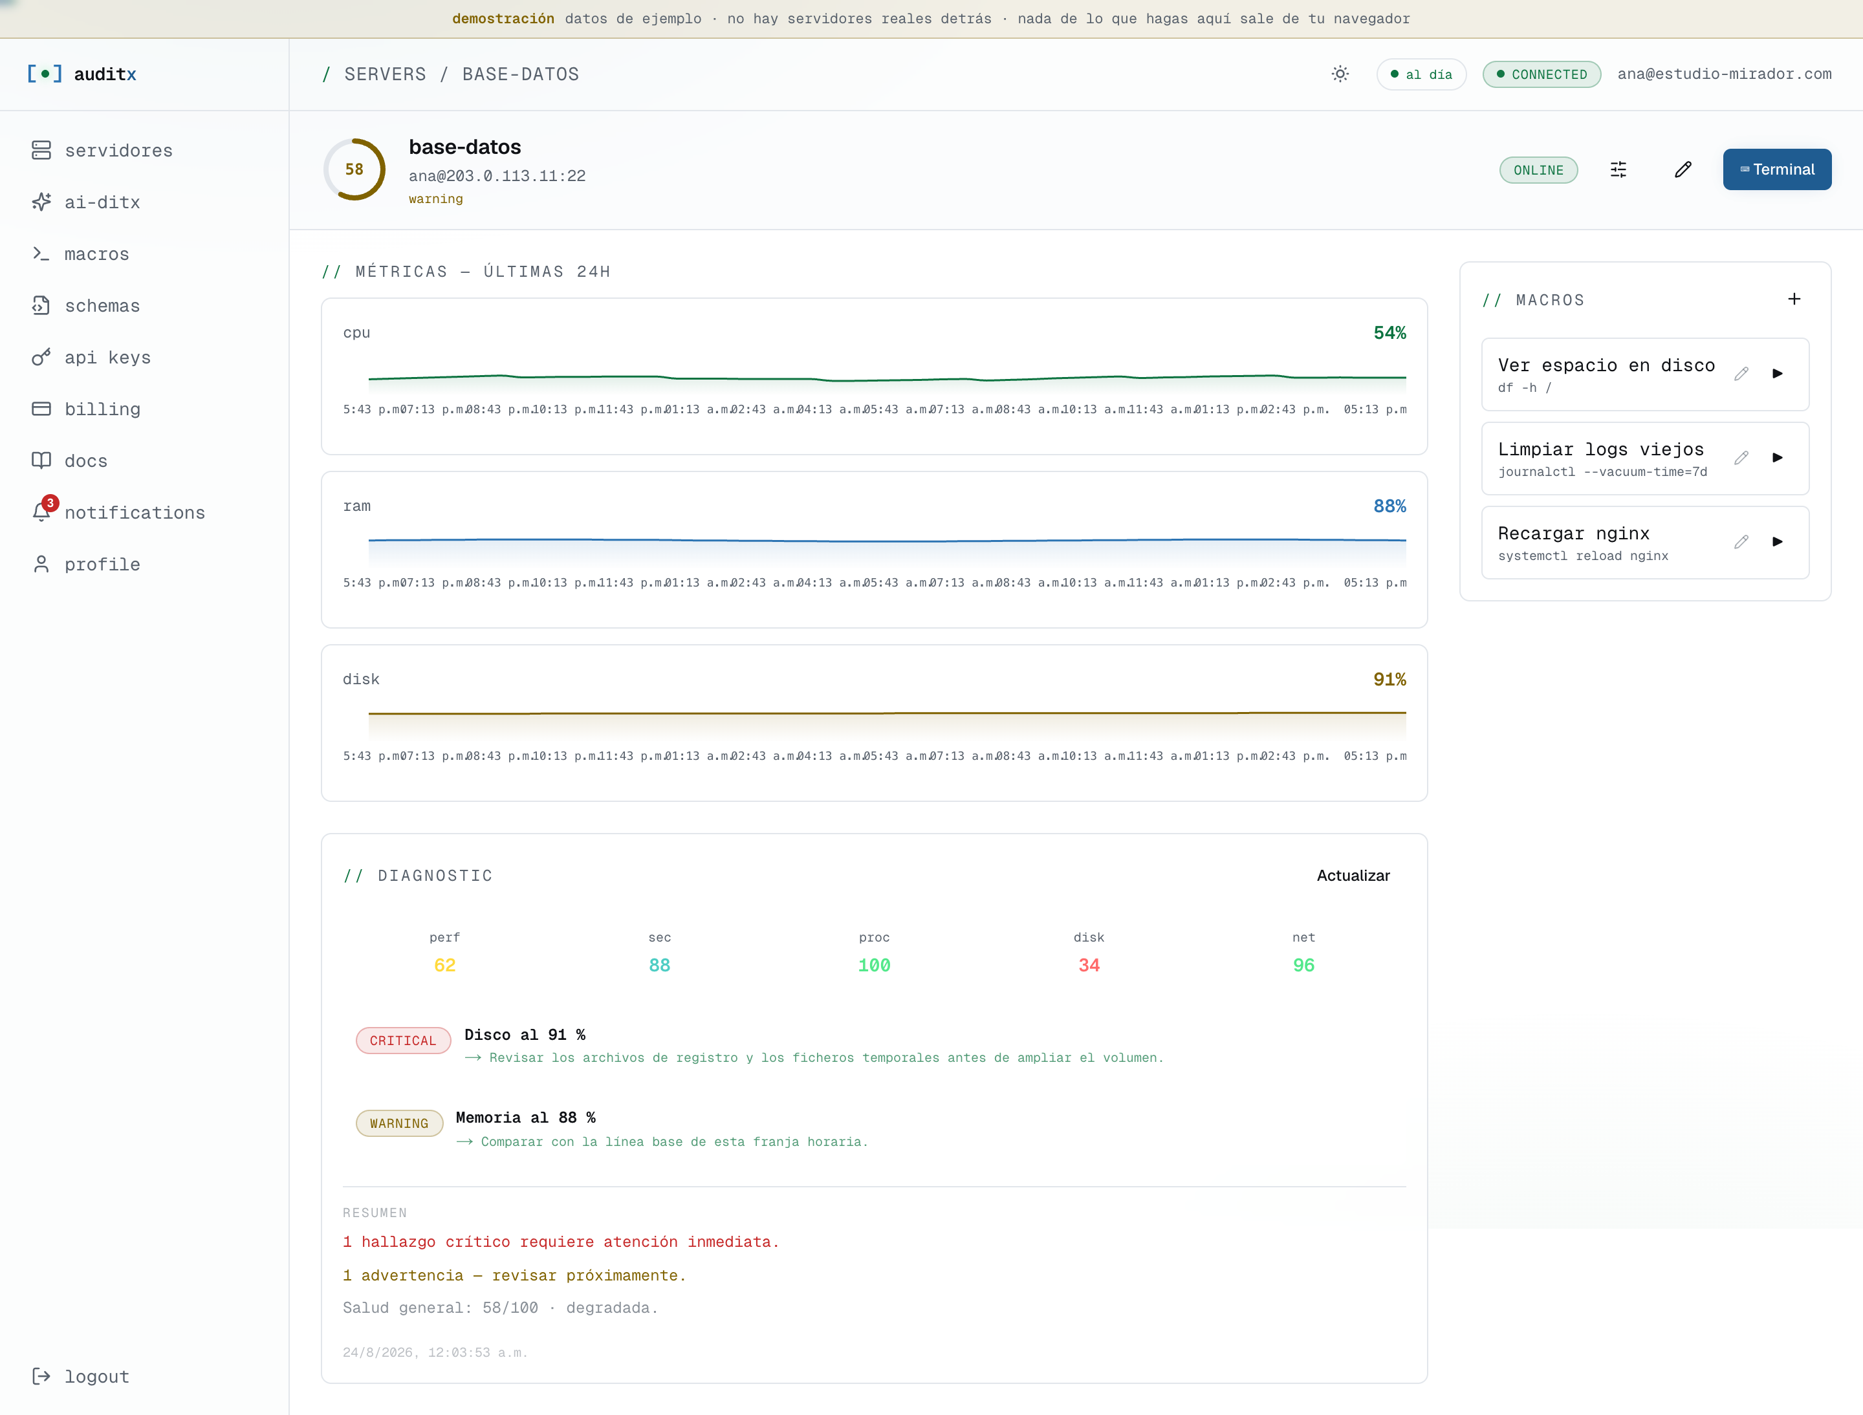Screen dimensions: 1863x1415
Task: Click the proc score 100
Action: (874, 966)
